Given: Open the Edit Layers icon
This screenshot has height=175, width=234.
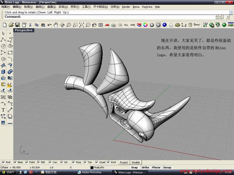Looking at the screenshot, I should tap(139, 25).
